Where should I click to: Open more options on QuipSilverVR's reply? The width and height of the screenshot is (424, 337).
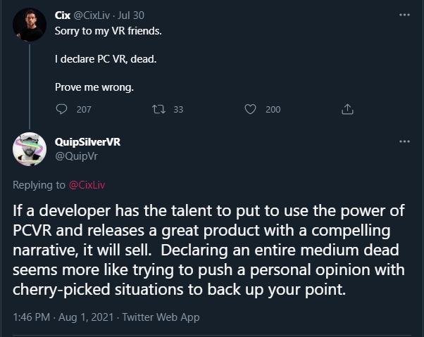(x=404, y=141)
